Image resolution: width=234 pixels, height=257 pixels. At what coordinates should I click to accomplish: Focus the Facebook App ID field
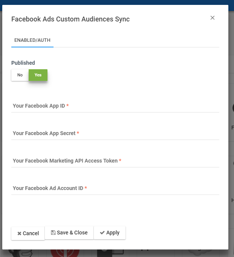[x=115, y=106]
